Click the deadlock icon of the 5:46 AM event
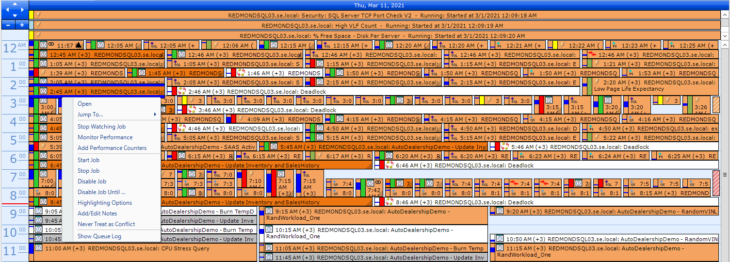Screen dimensions: 730x262 point(504,147)
